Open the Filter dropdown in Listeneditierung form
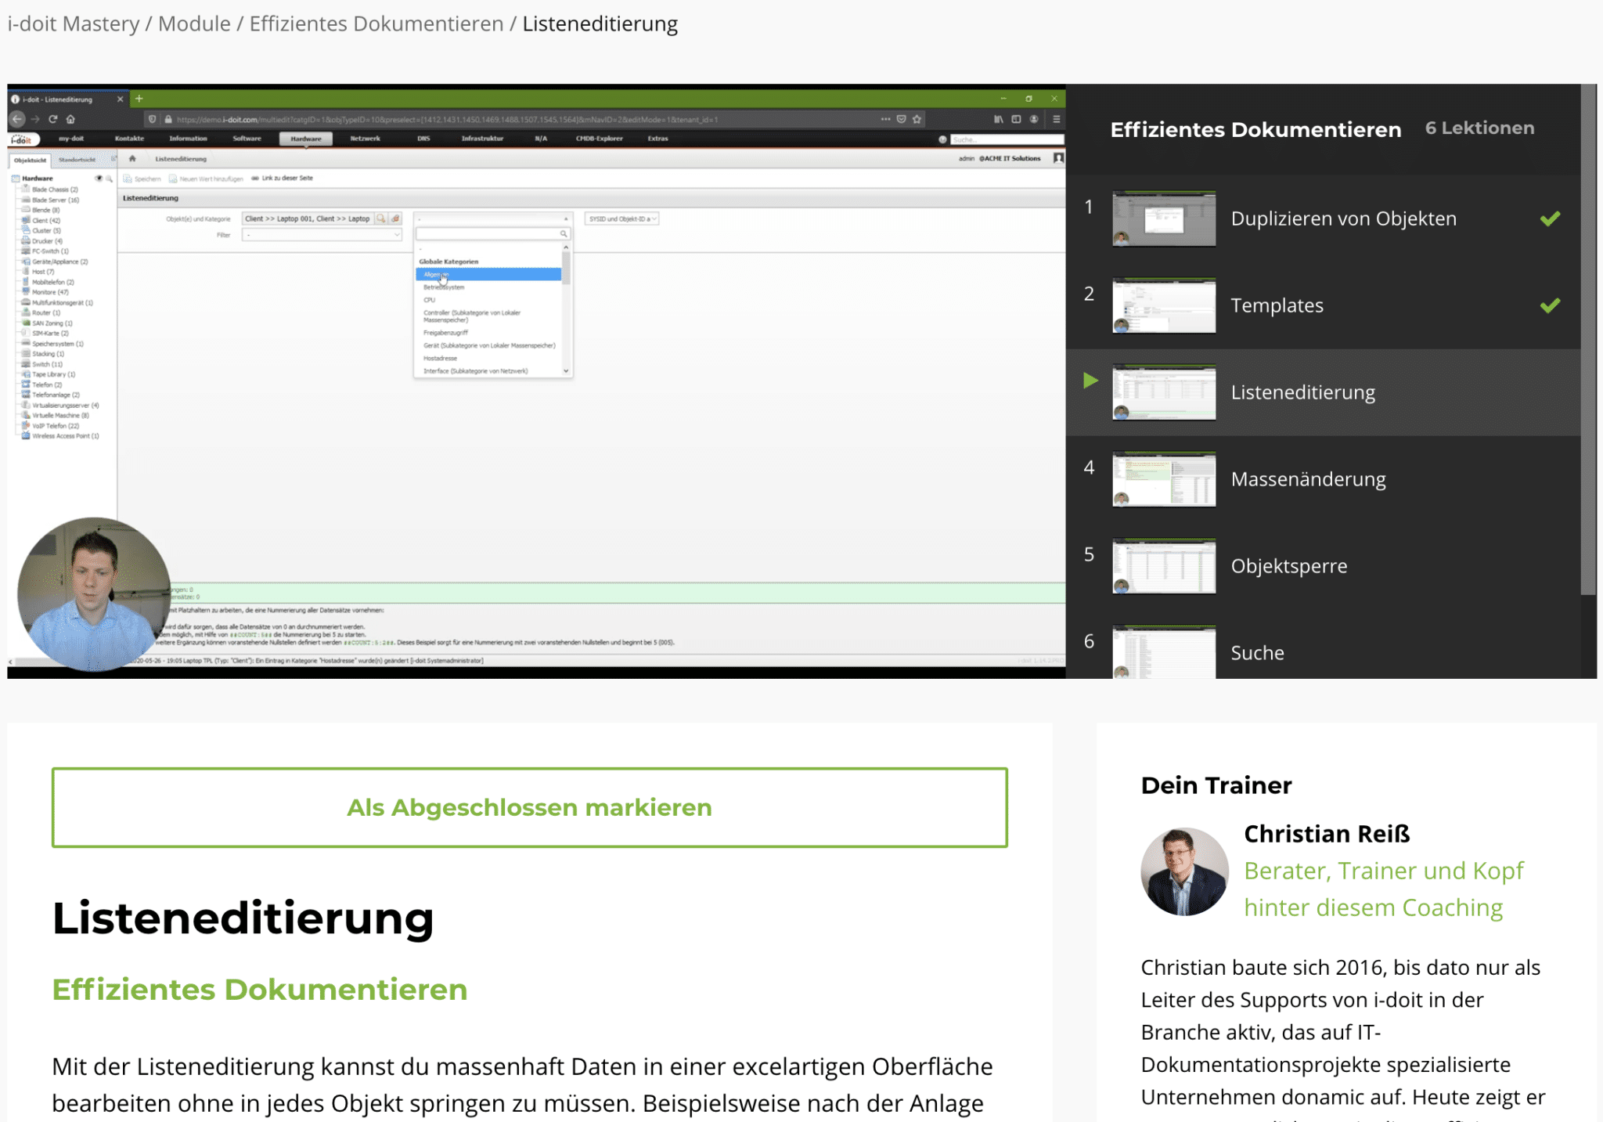 [x=322, y=235]
